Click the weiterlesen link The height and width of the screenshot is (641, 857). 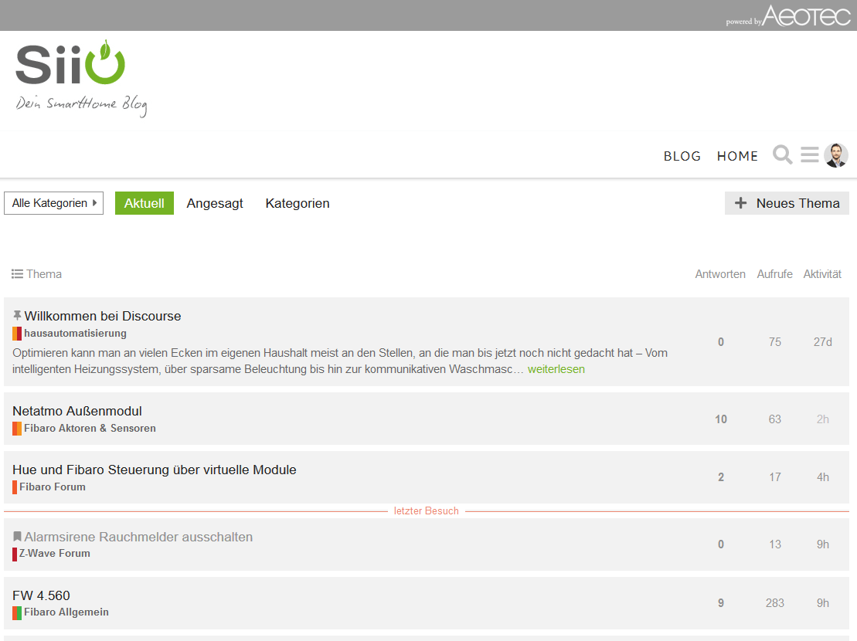556,369
